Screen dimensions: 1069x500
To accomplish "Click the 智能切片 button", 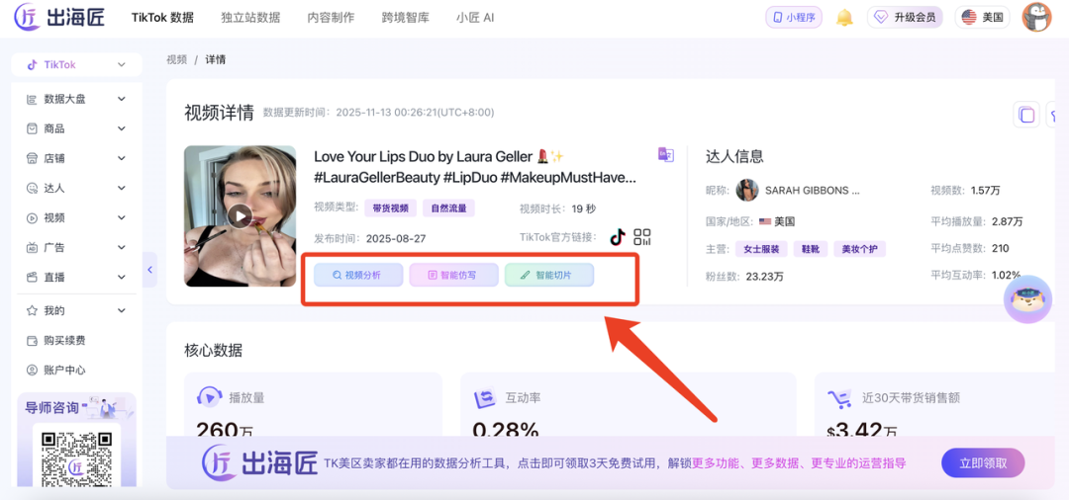I will [548, 276].
